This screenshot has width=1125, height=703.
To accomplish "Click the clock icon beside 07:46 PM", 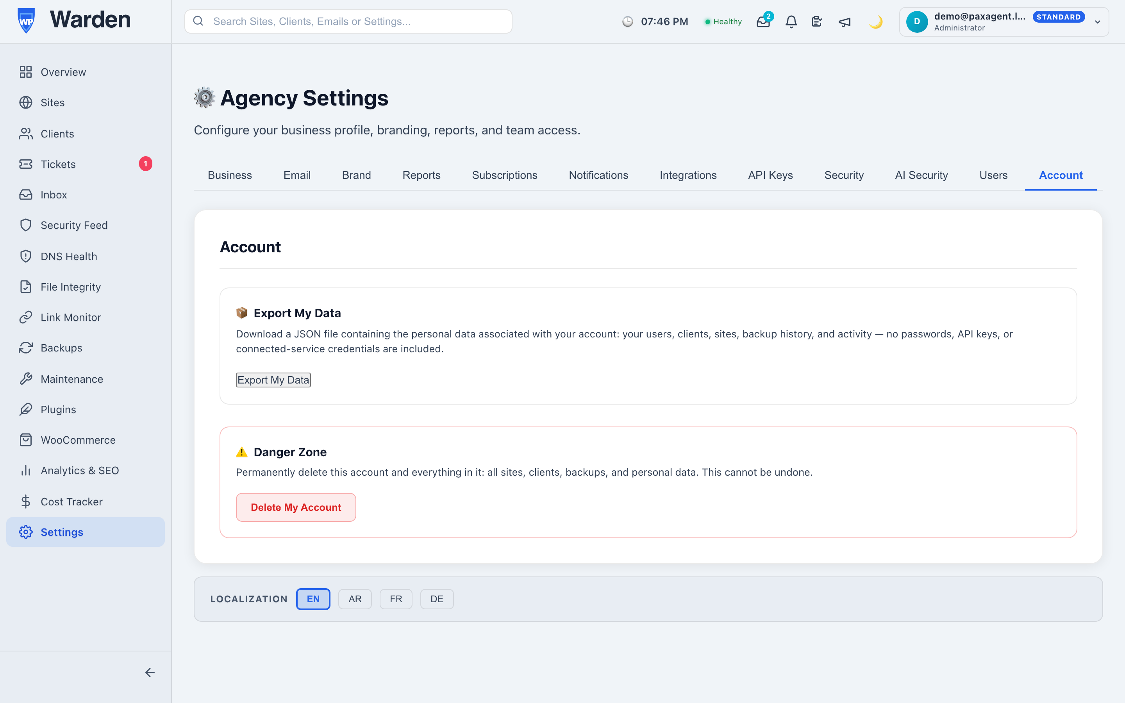I will (x=628, y=21).
